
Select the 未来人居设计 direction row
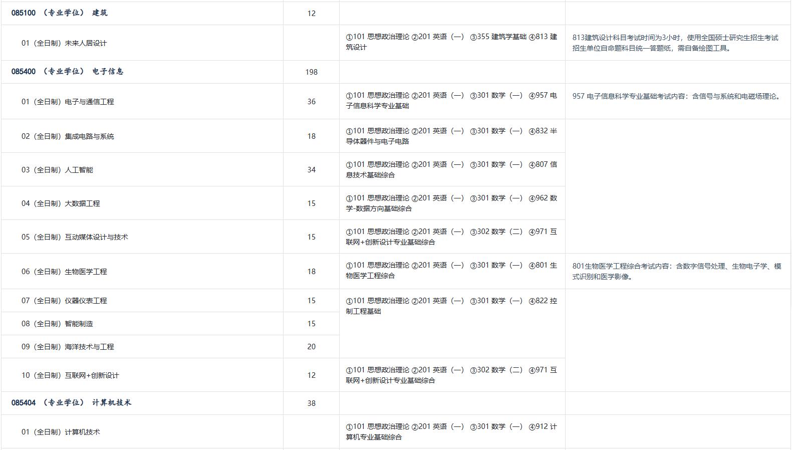tap(64, 43)
